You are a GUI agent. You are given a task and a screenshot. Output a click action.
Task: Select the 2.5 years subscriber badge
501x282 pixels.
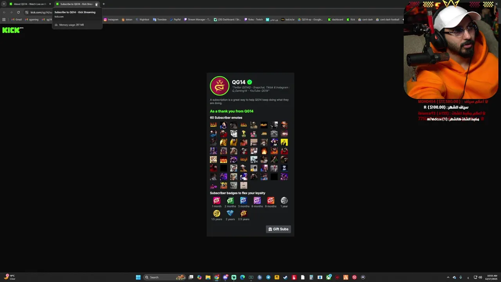[243, 213]
